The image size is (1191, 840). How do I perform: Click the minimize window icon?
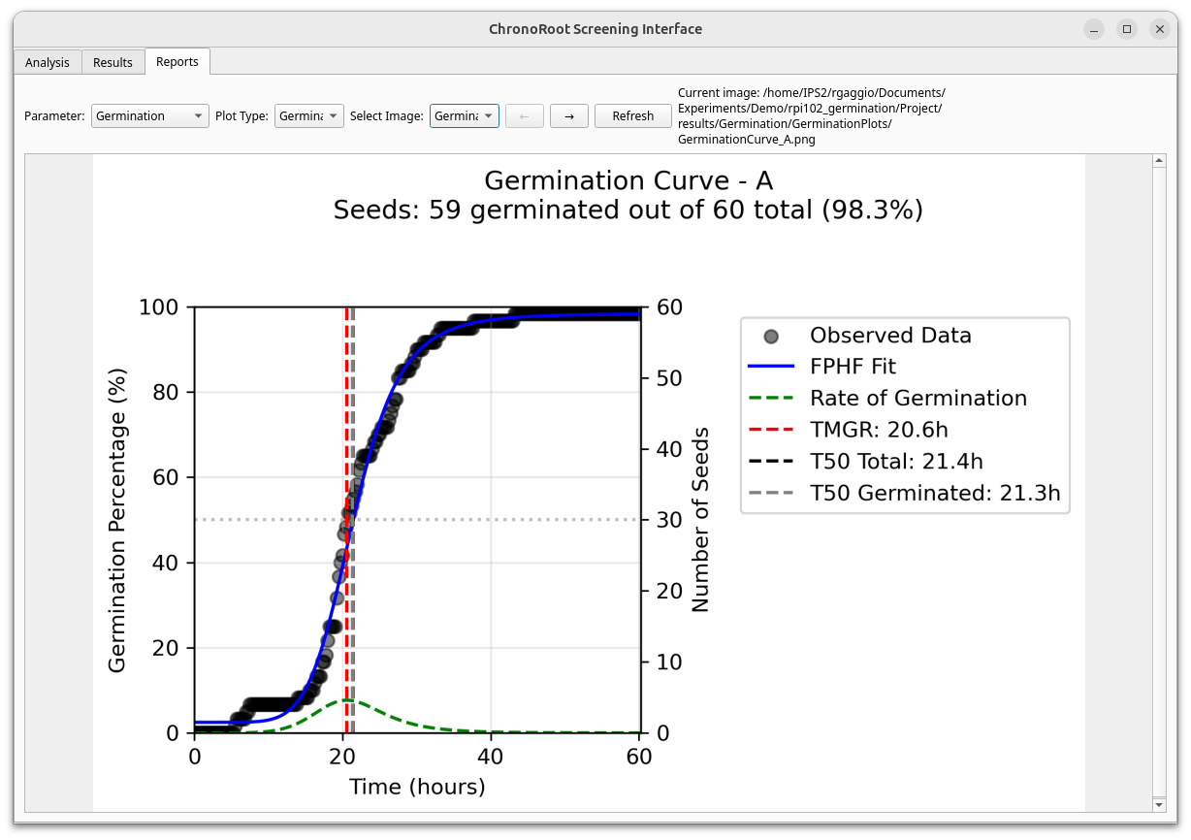tap(1093, 29)
